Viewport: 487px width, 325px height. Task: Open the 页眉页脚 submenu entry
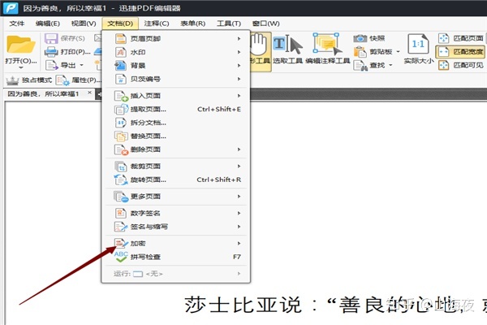tap(176, 38)
